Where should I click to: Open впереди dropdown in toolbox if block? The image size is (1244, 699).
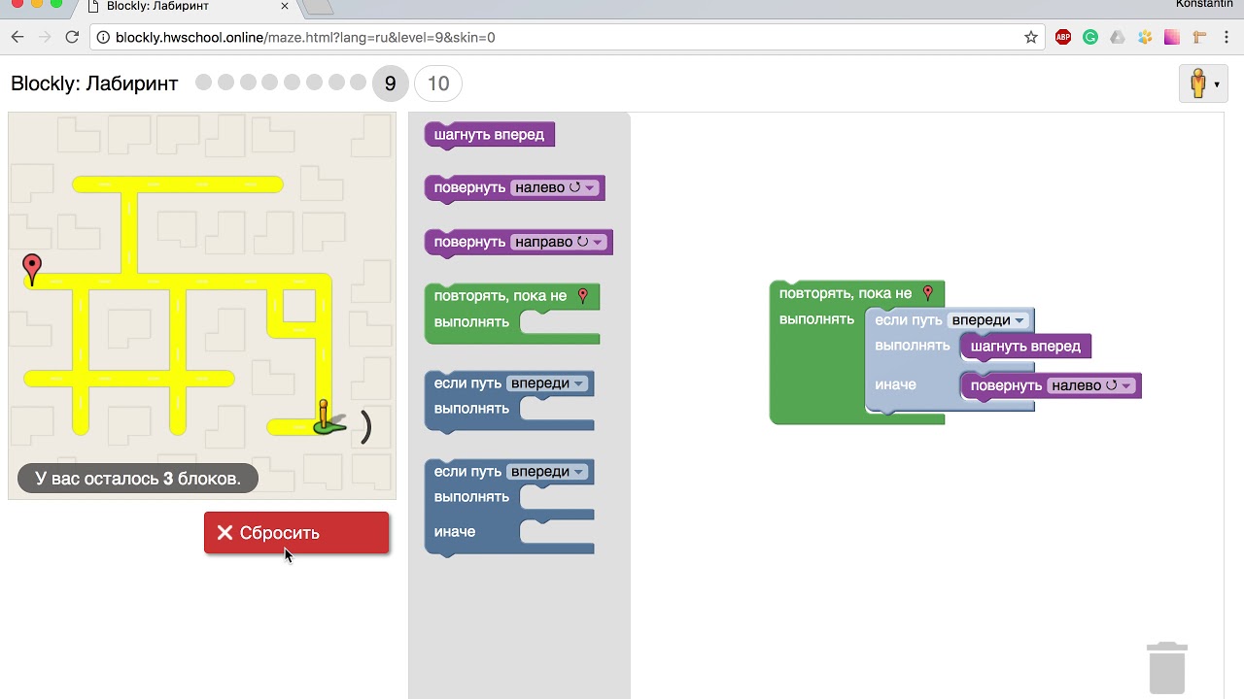(548, 383)
